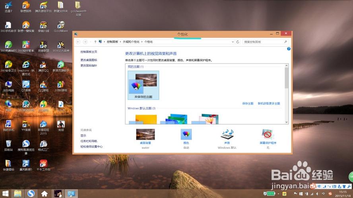Select the YY语音 desktop icon
Image resolution: width=353 pixels, height=198 pixels.
point(26,126)
